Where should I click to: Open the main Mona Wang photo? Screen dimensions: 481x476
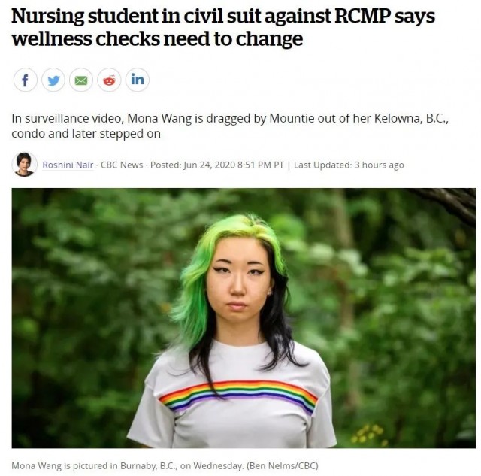pos(244,318)
